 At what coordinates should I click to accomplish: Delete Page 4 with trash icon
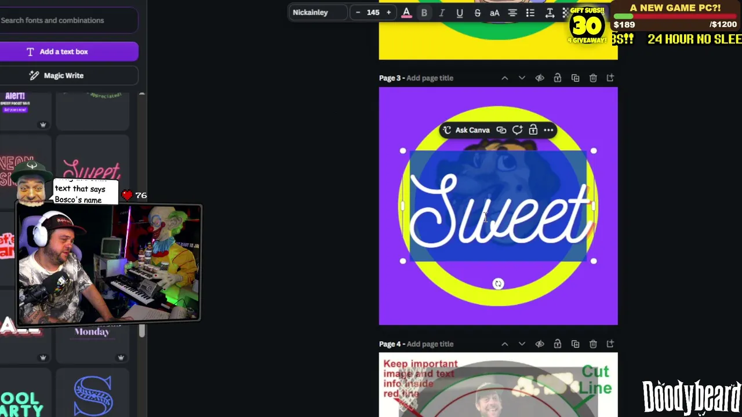tap(593, 344)
